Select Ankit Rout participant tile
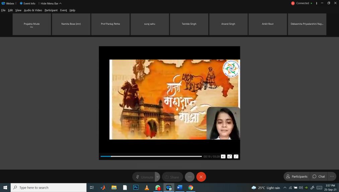The width and height of the screenshot is (339, 192). click(268, 24)
